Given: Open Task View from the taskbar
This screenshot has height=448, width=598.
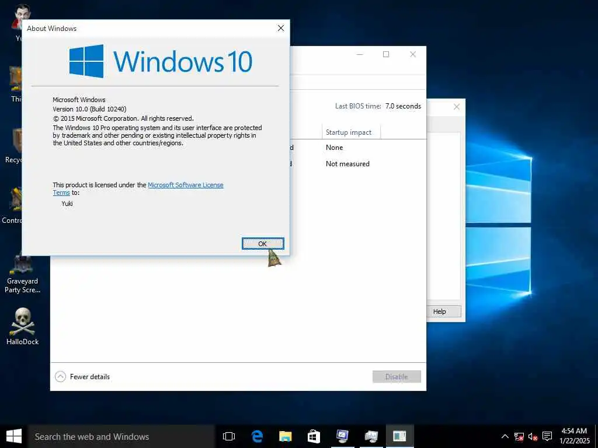Looking at the screenshot, I should coord(229,436).
